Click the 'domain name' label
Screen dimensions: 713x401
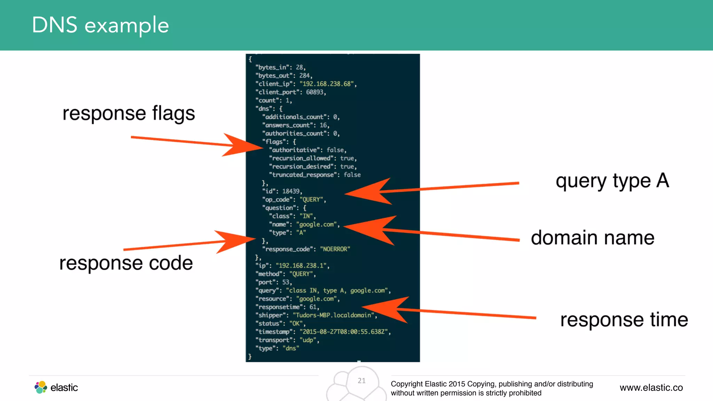click(592, 238)
